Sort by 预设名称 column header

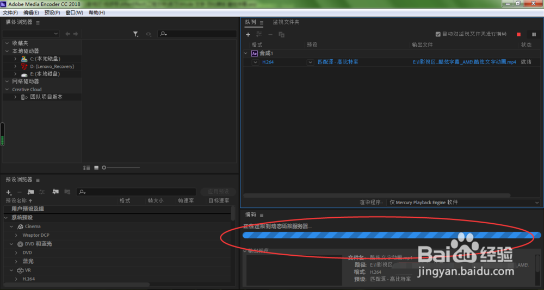[17, 200]
